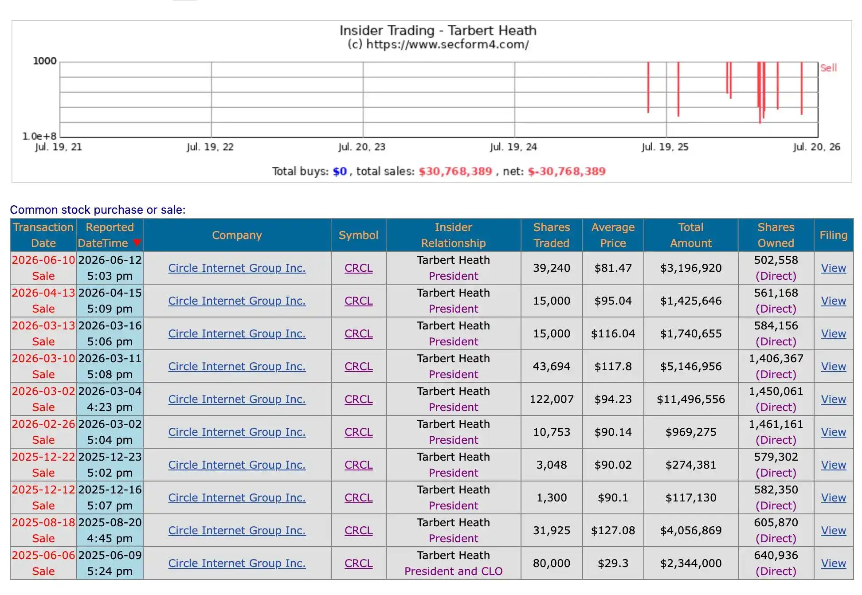Sort by Average Price header

pos(613,235)
